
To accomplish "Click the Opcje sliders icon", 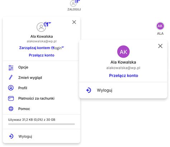I will [x=11, y=68].
